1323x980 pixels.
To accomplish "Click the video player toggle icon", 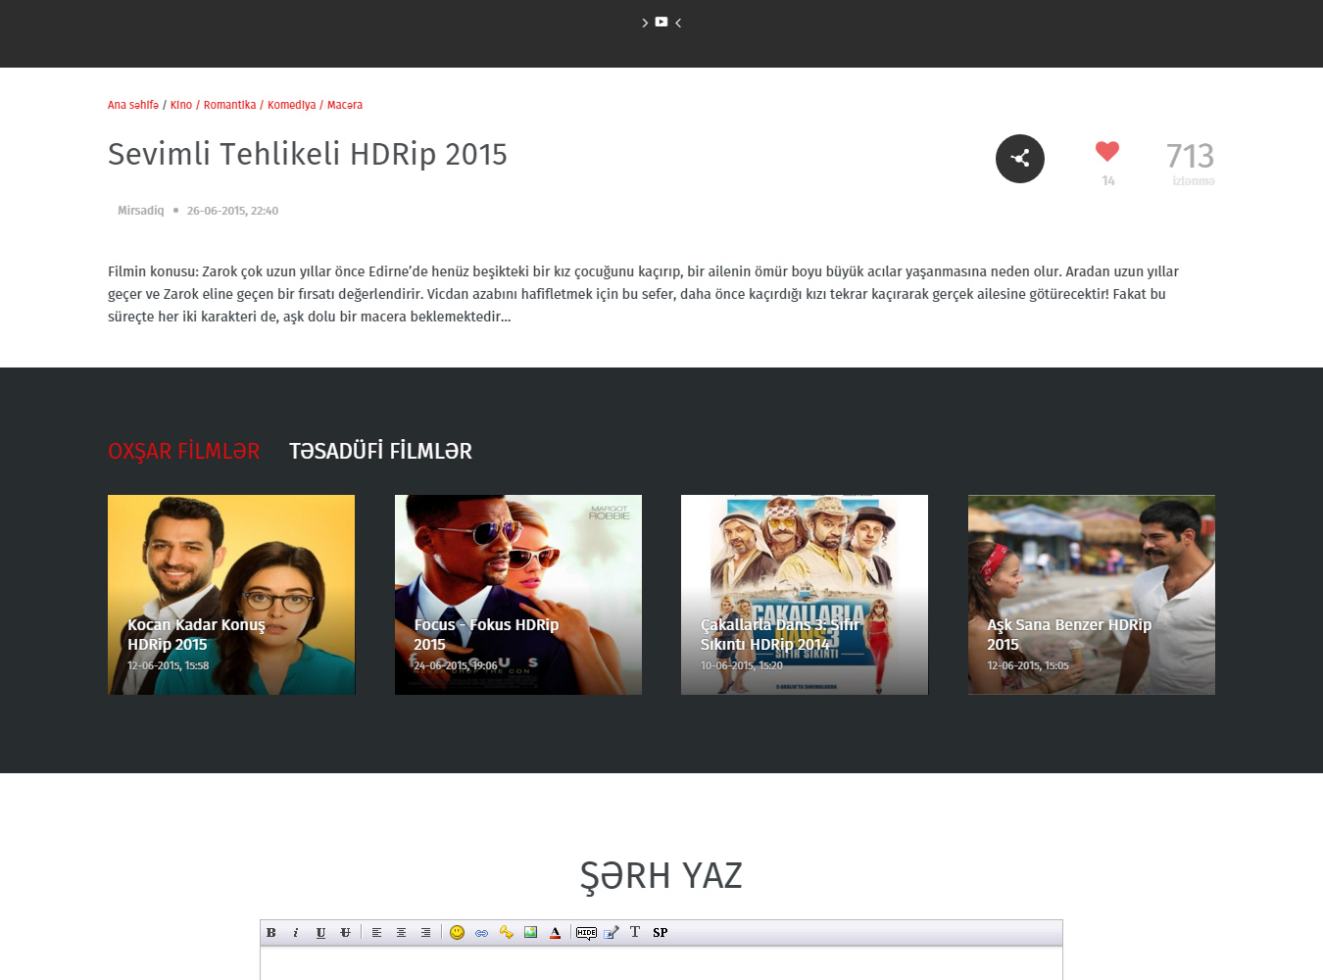I will pyautogui.click(x=661, y=22).
